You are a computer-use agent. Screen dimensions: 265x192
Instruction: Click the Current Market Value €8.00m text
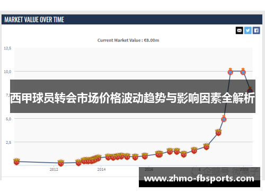pos(128,40)
